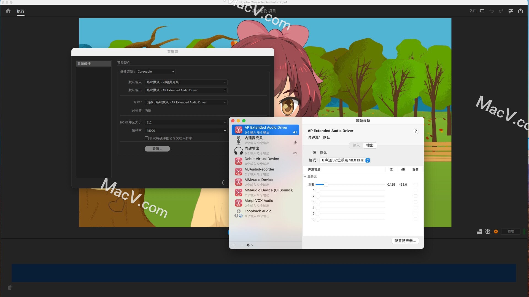
Task: Switch to the 输出 tab
Action: (x=370, y=145)
